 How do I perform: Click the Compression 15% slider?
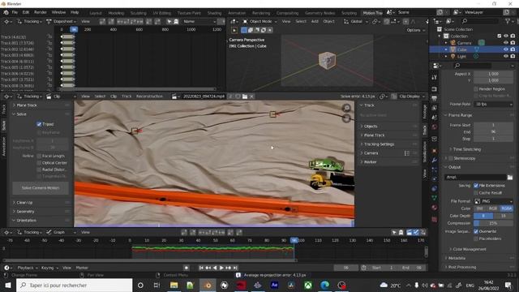493,223
